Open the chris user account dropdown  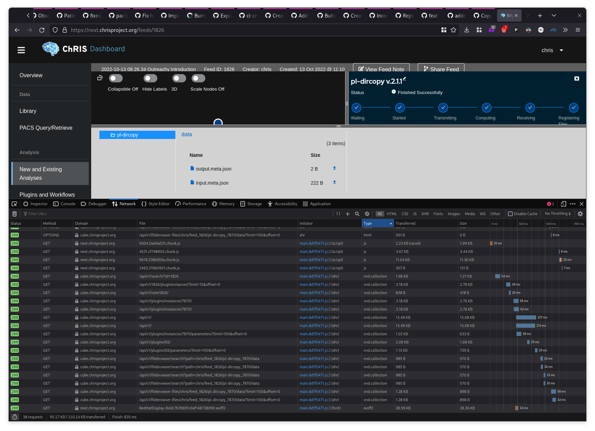(552, 50)
